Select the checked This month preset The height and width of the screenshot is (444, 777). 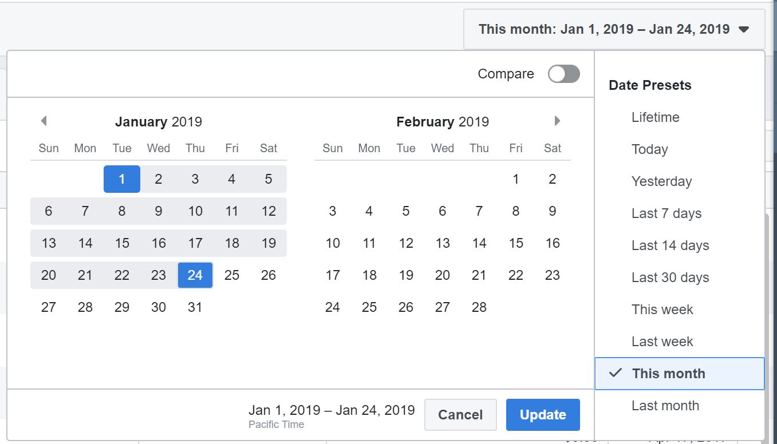tap(668, 374)
